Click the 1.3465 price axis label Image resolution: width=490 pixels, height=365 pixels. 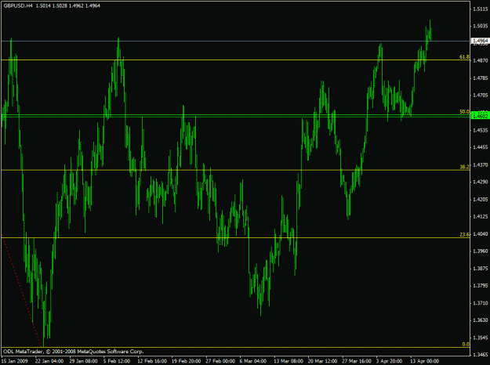tap(481, 355)
